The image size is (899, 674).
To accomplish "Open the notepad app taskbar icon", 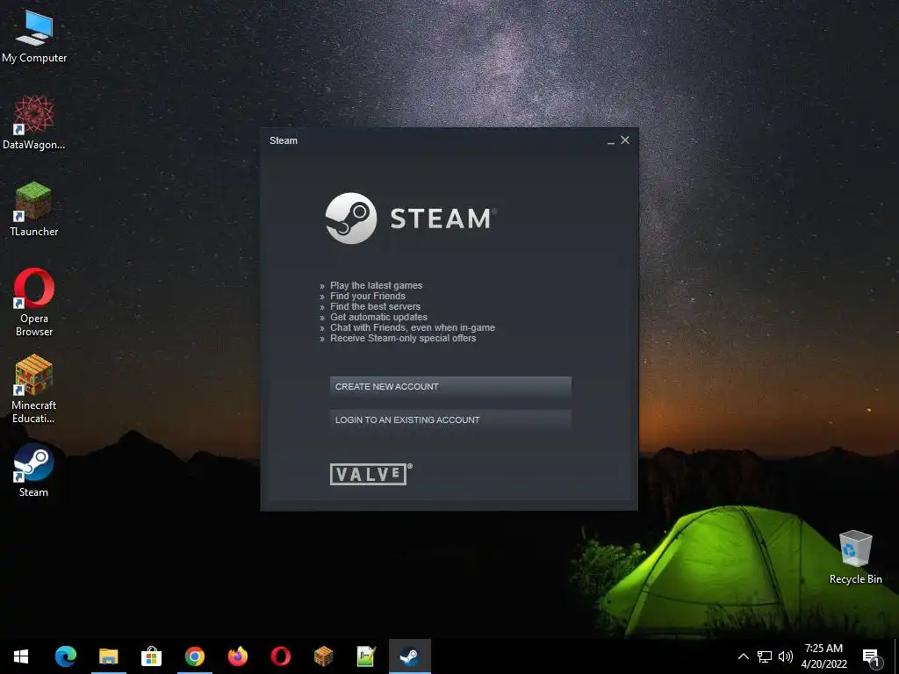I will (366, 656).
